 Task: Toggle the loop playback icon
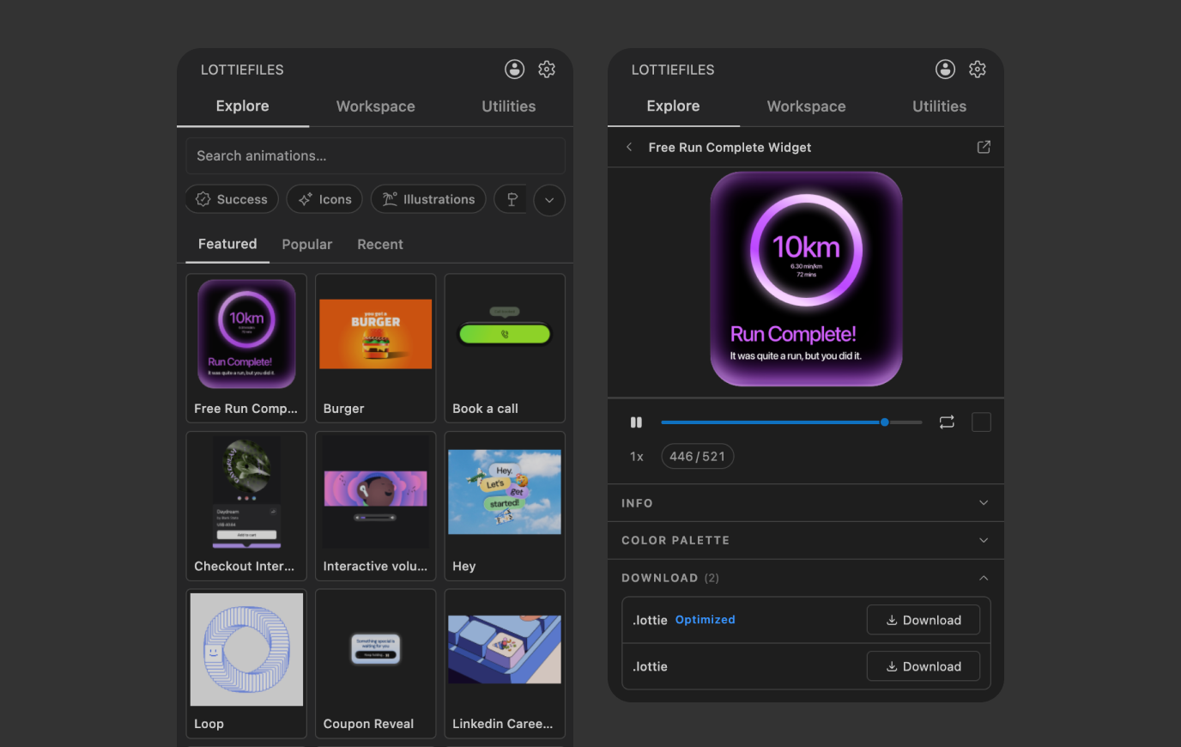(x=947, y=422)
